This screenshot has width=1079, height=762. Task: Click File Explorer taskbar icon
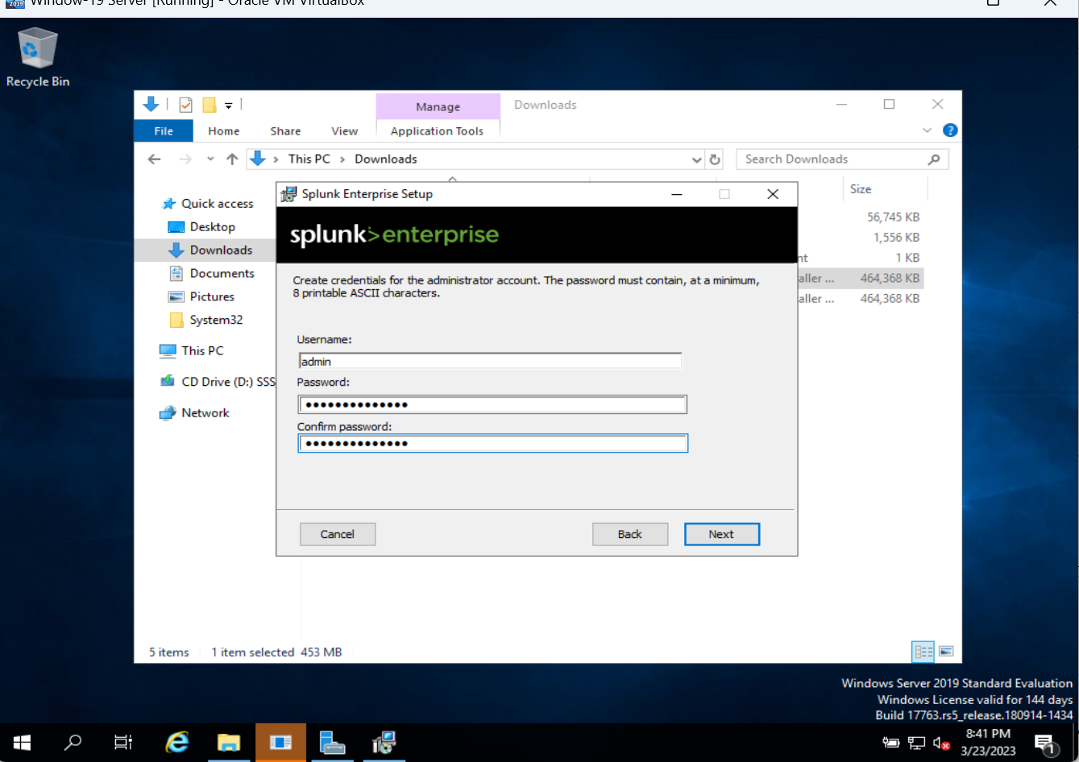pyautogui.click(x=229, y=742)
